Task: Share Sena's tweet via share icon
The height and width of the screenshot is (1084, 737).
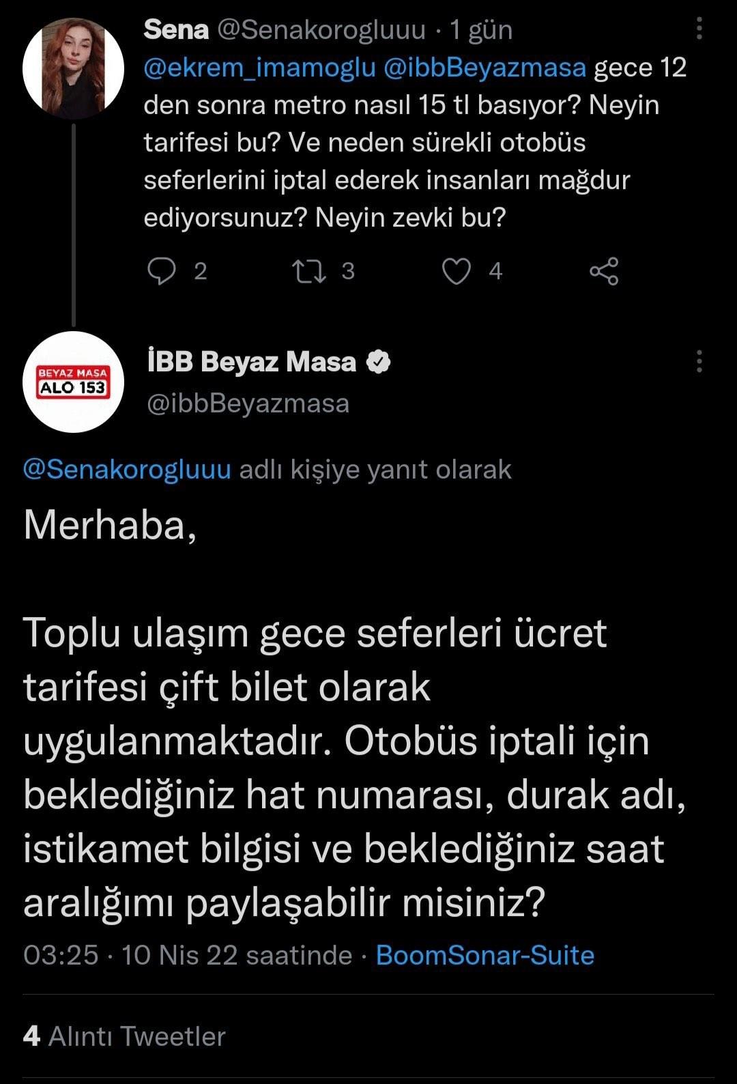Action: (x=604, y=272)
